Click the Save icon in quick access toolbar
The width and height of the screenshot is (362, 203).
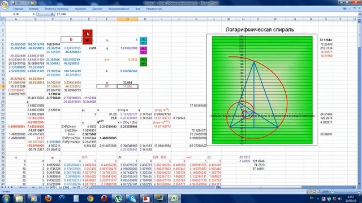tap(14, 3)
